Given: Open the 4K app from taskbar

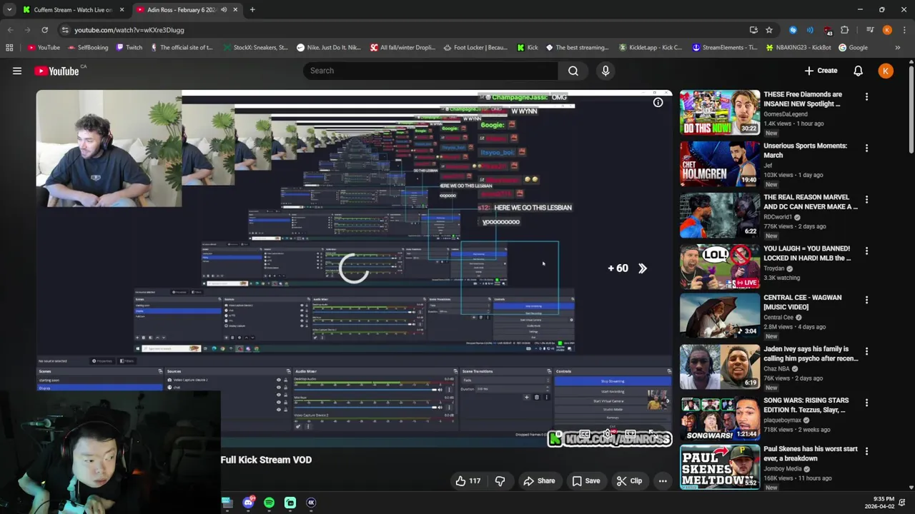Looking at the screenshot, I should (x=311, y=503).
